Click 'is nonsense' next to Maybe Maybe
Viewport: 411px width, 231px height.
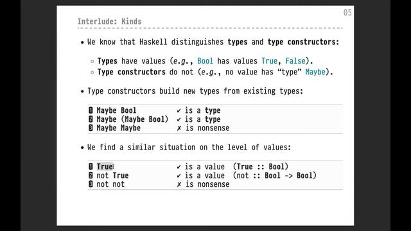point(207,128)
